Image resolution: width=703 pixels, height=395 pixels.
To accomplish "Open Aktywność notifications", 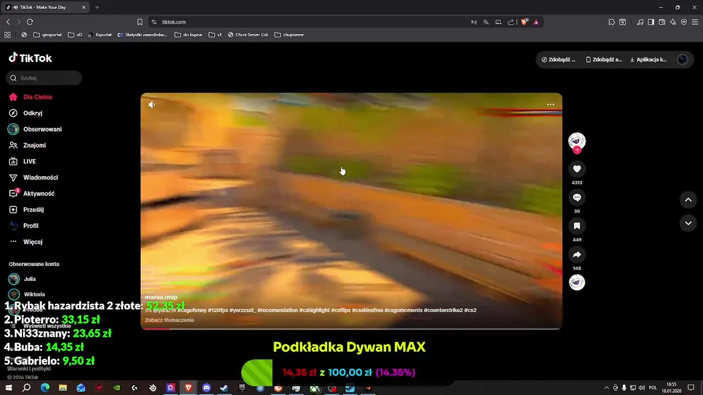I will 32,194.
